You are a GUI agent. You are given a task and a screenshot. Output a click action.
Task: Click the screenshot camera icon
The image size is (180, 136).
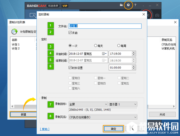(x=157, y=15)
